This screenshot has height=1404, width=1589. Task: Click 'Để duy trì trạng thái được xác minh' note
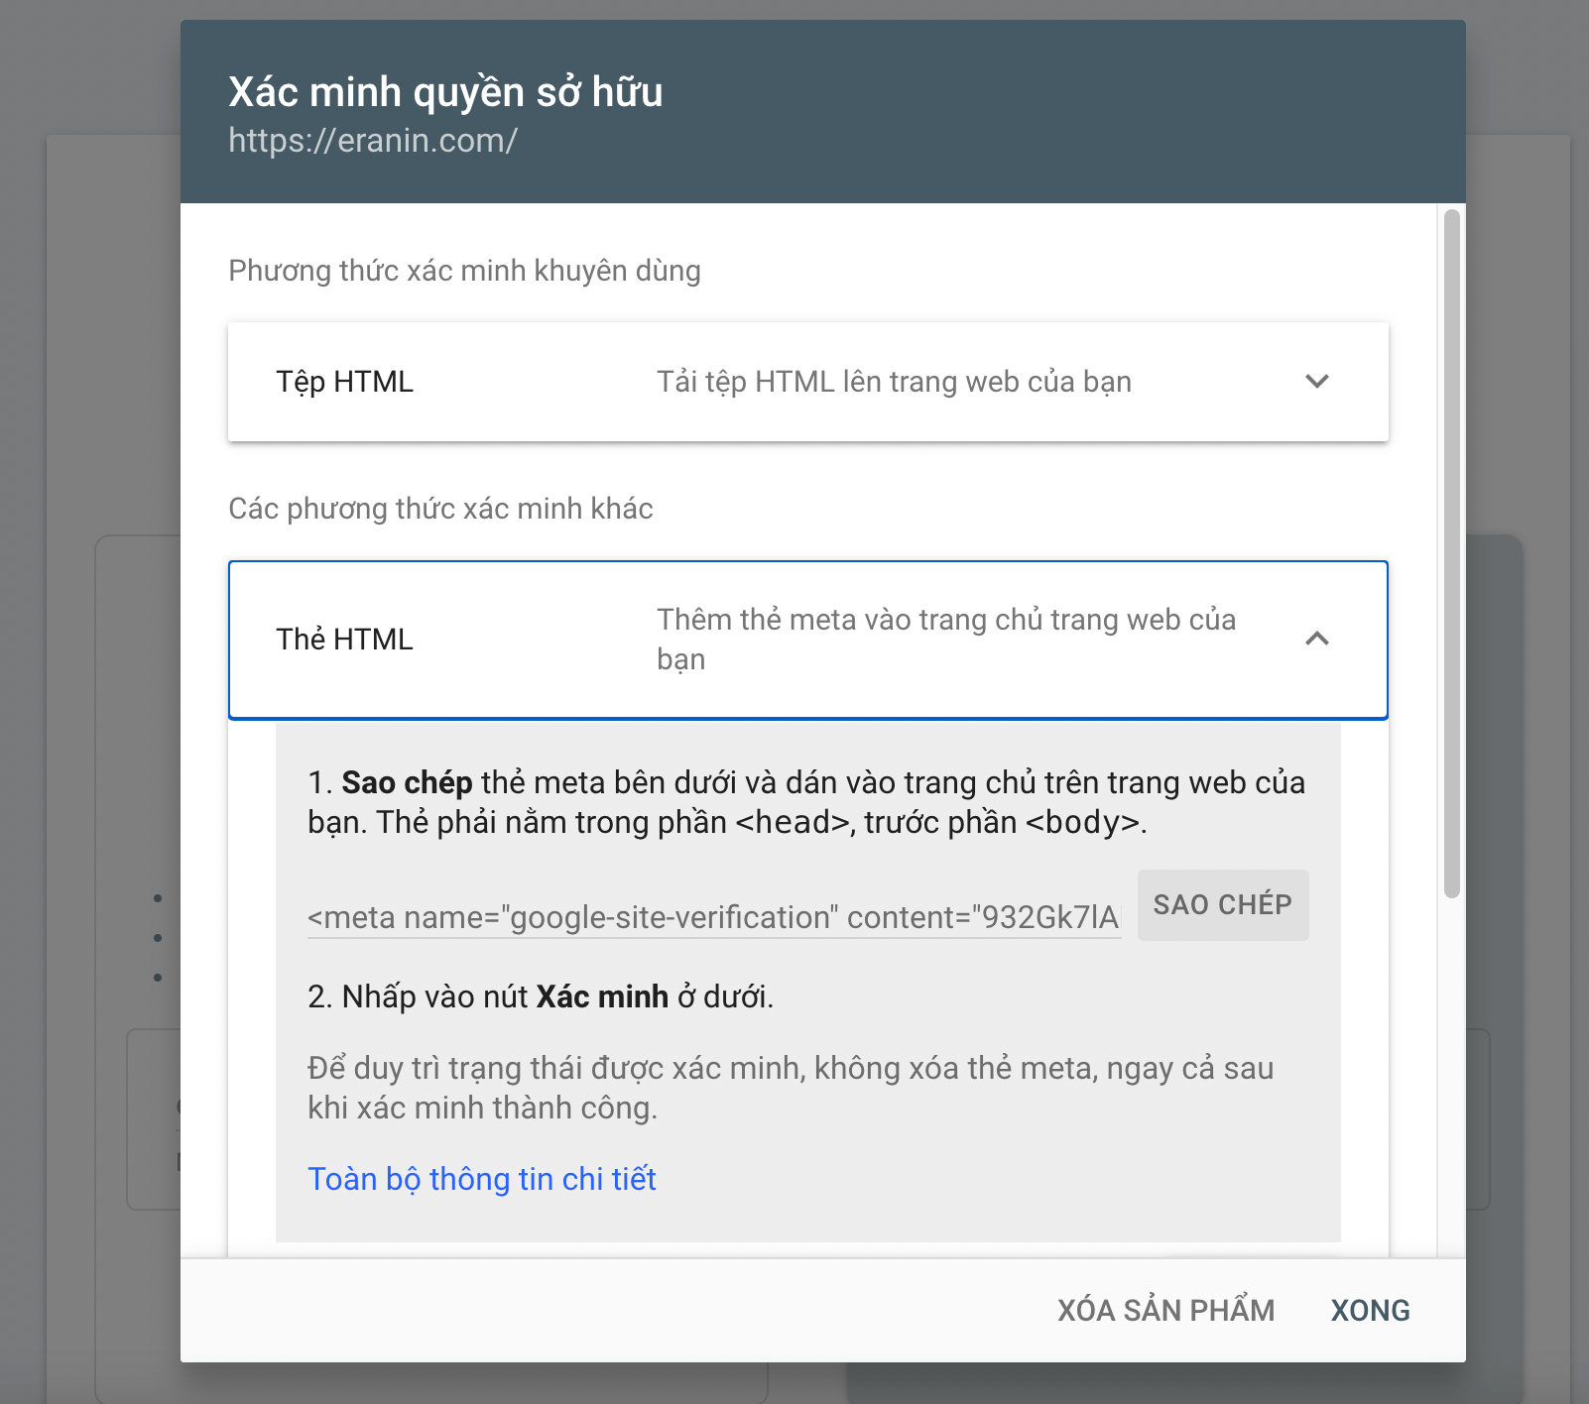[791, 1088]
